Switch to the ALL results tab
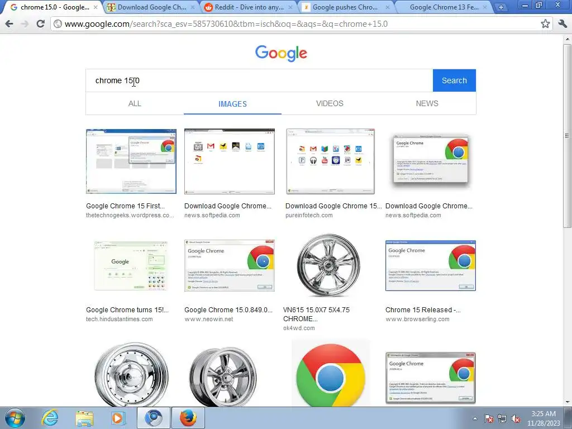Image resolution: width=572 pixels, height=429 pixels. point(135,103)
